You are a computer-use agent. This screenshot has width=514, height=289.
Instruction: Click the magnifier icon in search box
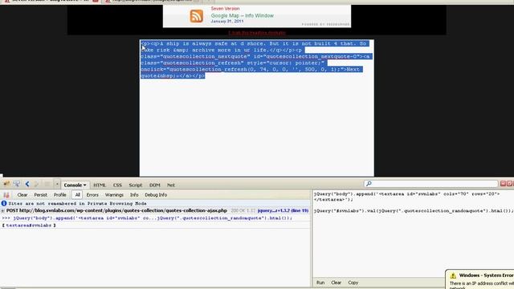click(369, 184)
